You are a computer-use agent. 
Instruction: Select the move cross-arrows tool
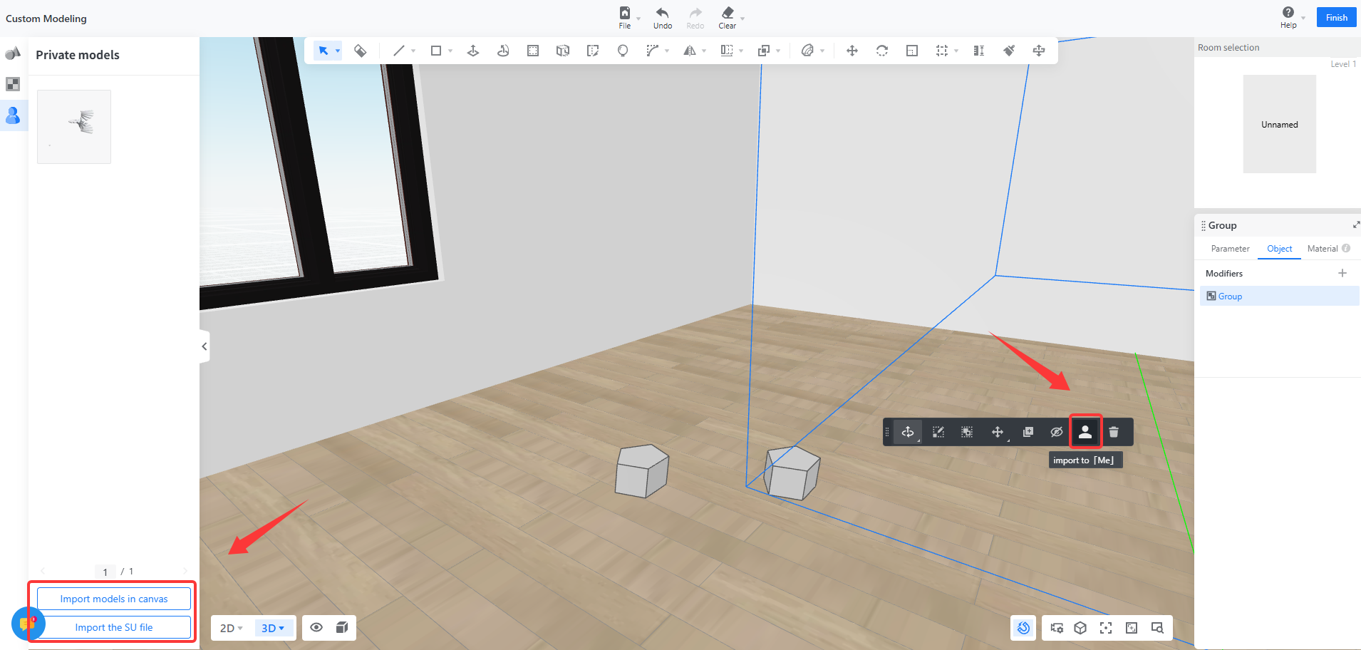[852, 51]
